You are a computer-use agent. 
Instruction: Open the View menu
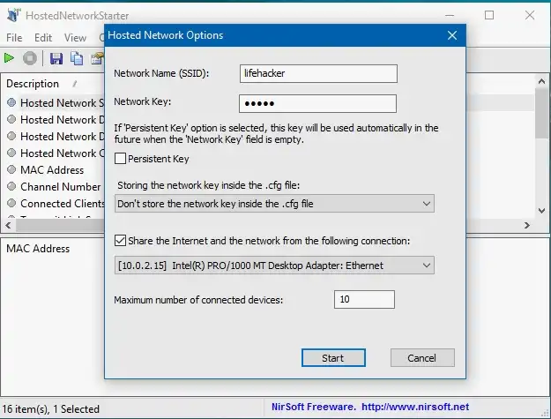pyautogui.click(x=75, y=38)
